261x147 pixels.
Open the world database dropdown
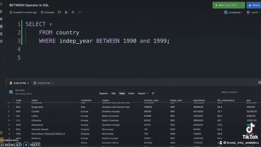(x=253, y=12)
